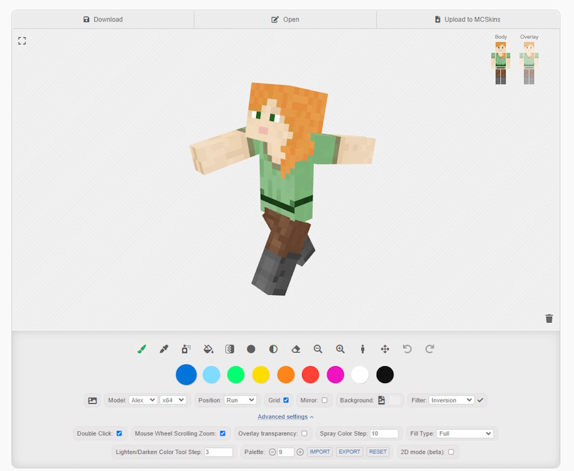Enable Overlay transparency checkbox
Screen dimensions: 574x471
pyautogui.click(x=304, y=433)
